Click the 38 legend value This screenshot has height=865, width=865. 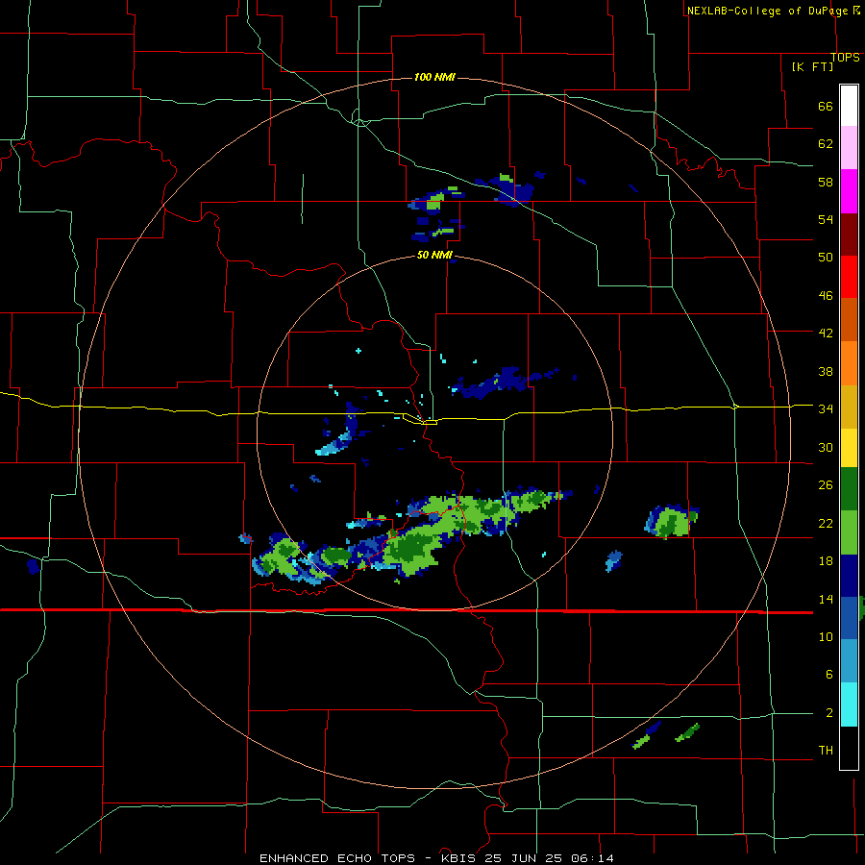coord(826,371)
